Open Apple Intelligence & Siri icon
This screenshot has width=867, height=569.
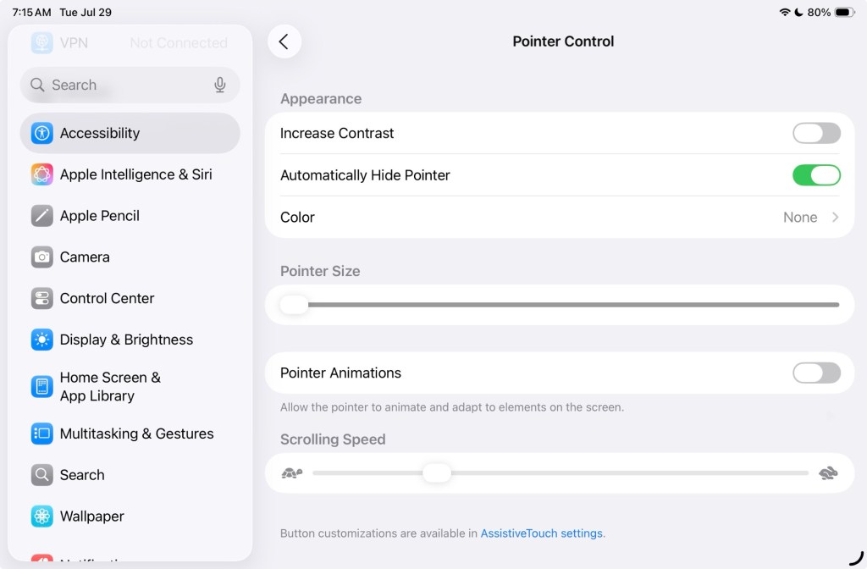[42, 174]
